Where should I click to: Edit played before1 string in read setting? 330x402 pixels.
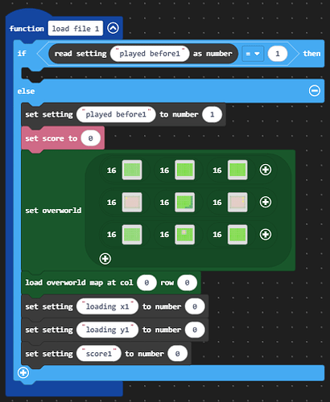tap(150, 54)
